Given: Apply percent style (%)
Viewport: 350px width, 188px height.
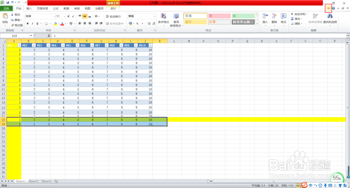Looking at the screenshot, I should [x=137, y=23].
